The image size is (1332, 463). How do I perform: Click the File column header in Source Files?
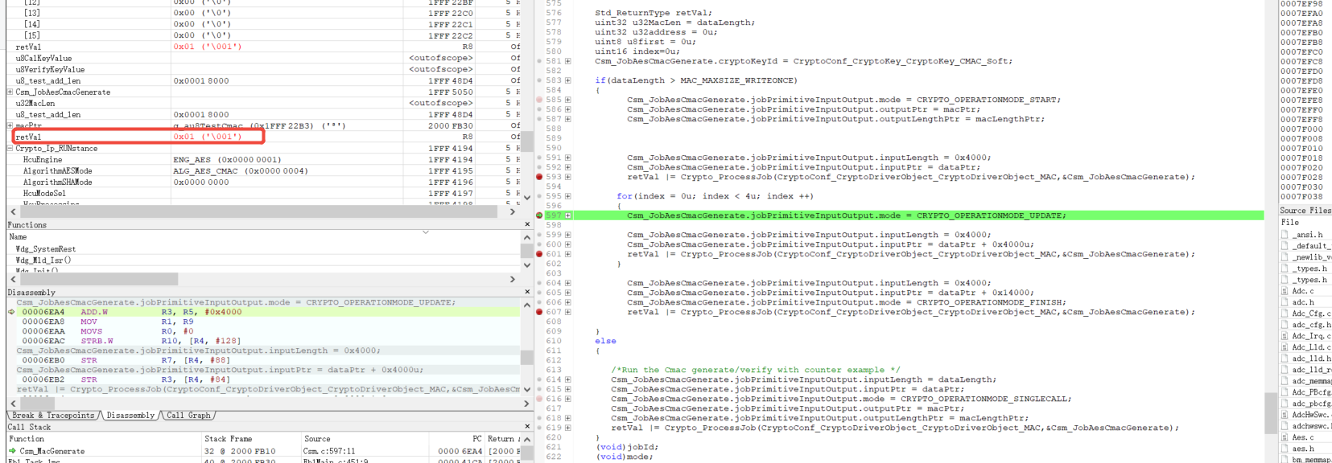pos(1305,222)
